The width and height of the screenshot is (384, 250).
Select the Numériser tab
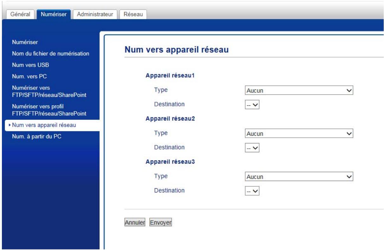click(x=54, y=14)
